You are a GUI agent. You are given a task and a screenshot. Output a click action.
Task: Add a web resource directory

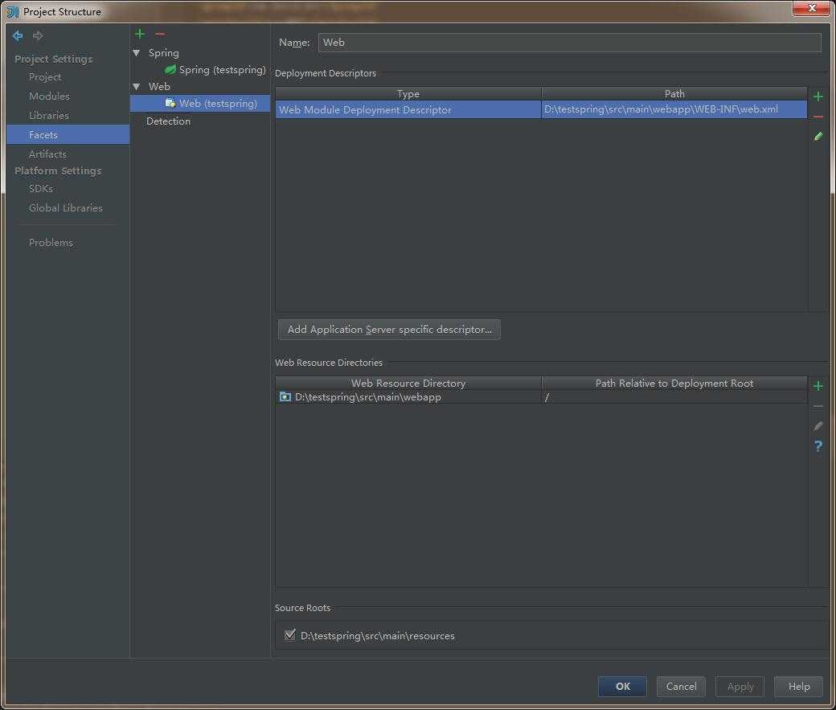818,386
